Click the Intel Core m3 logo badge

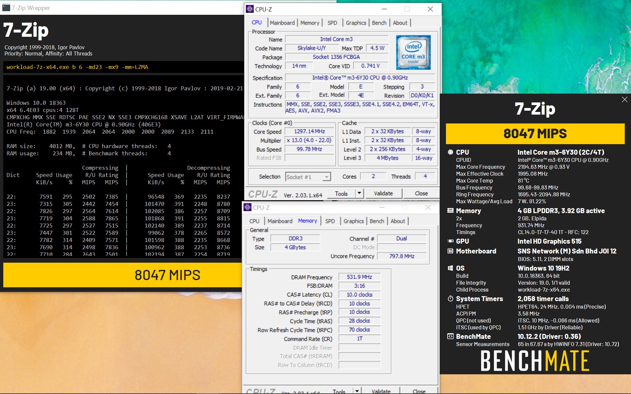pos(413,52)
